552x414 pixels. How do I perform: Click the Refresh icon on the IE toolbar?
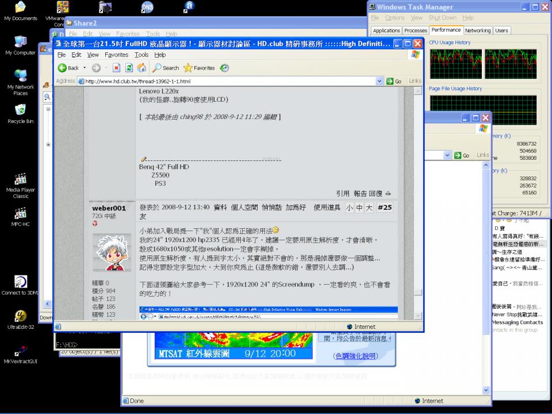pyautogui.click(x=129, y=68)
